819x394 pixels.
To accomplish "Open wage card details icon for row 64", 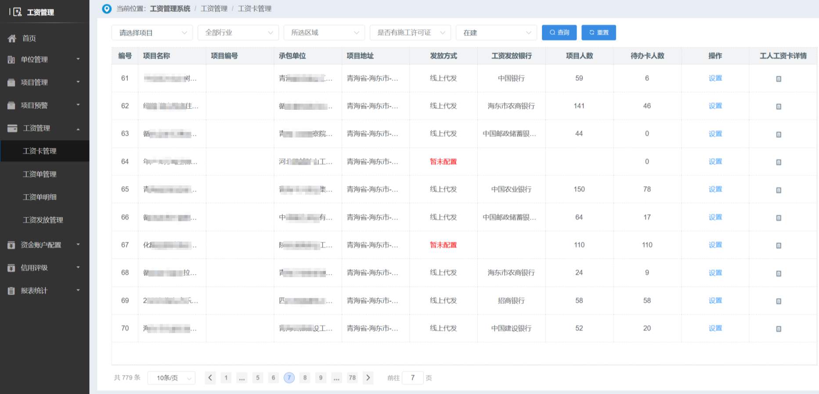I will coord(779,162).
